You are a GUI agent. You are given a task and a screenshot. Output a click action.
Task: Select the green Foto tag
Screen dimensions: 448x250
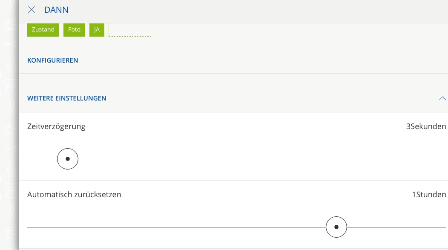pyautogui.click(x=74, y=29)
